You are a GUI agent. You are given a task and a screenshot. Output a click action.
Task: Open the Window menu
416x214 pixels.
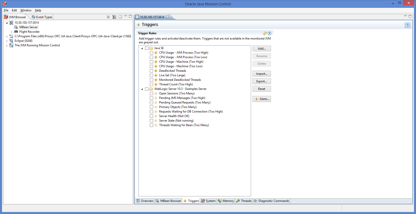point(26,10)
